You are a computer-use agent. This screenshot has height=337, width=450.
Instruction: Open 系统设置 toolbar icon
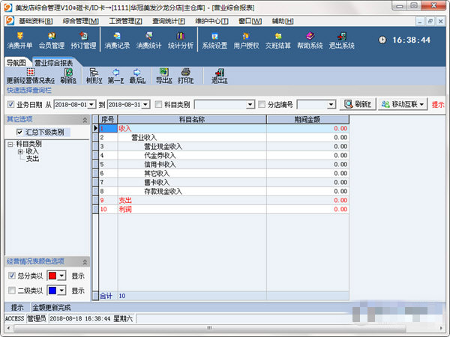pos(214,40)
